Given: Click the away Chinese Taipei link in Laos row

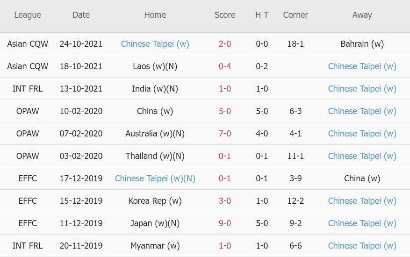Looking at the screenshot, I should (362, 66).
